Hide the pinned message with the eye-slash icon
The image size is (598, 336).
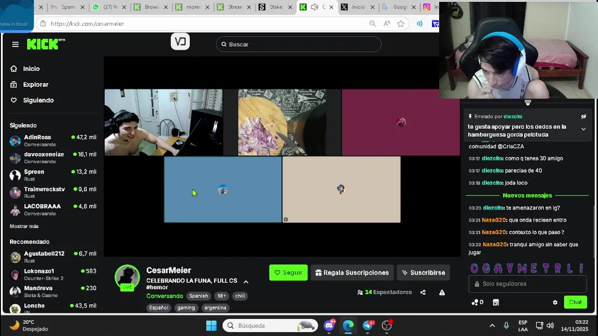(584, 117)
